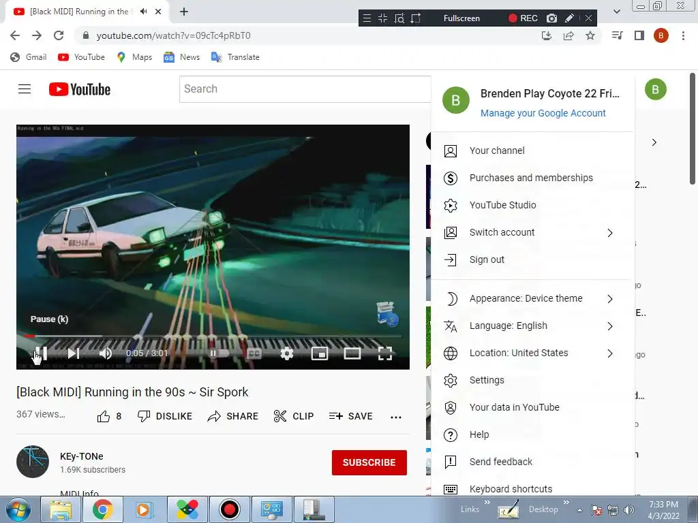Subscribe to KEy-TONe channel
This screenshot has width=698, height=523.
369,462
